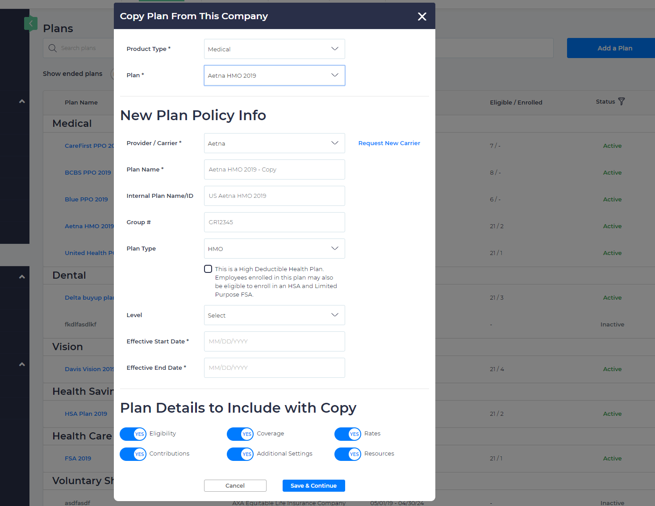655x506 pixels.
Task: Collapse the sidebar section with the upward caret
Action: [x=21, y=101]
